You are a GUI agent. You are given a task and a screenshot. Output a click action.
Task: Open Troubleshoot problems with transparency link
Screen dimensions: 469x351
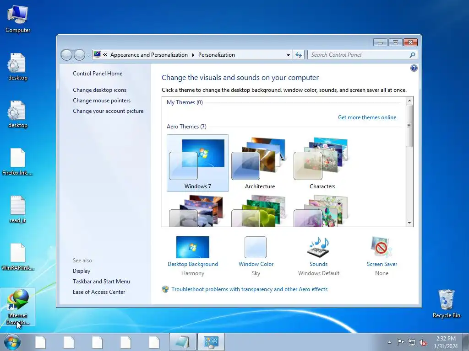[250, 289]
